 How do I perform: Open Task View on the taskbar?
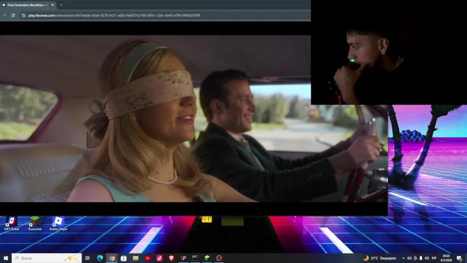tap(87, 258)
